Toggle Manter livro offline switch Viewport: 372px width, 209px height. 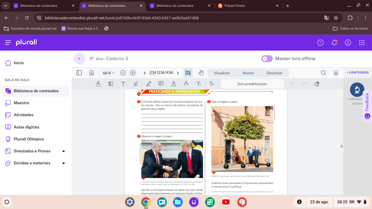(267, 59)
